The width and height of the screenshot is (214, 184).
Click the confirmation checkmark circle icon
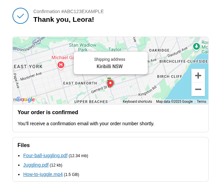tap(21, 16)
